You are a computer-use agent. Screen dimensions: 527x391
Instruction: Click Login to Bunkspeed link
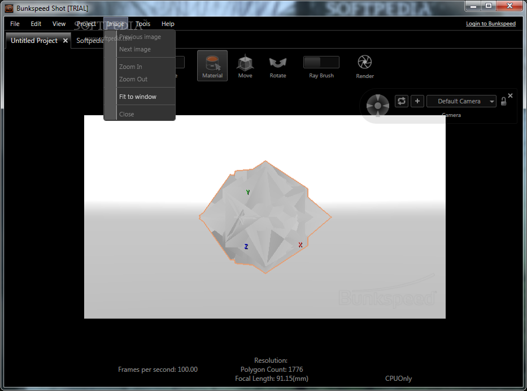tap(490, 24)
